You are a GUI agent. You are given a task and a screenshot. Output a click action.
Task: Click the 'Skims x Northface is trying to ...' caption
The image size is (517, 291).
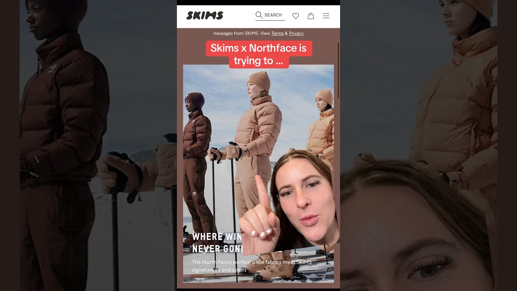(258, 54)
